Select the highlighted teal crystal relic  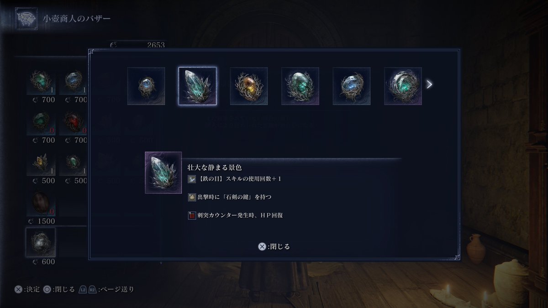point(197,86)
